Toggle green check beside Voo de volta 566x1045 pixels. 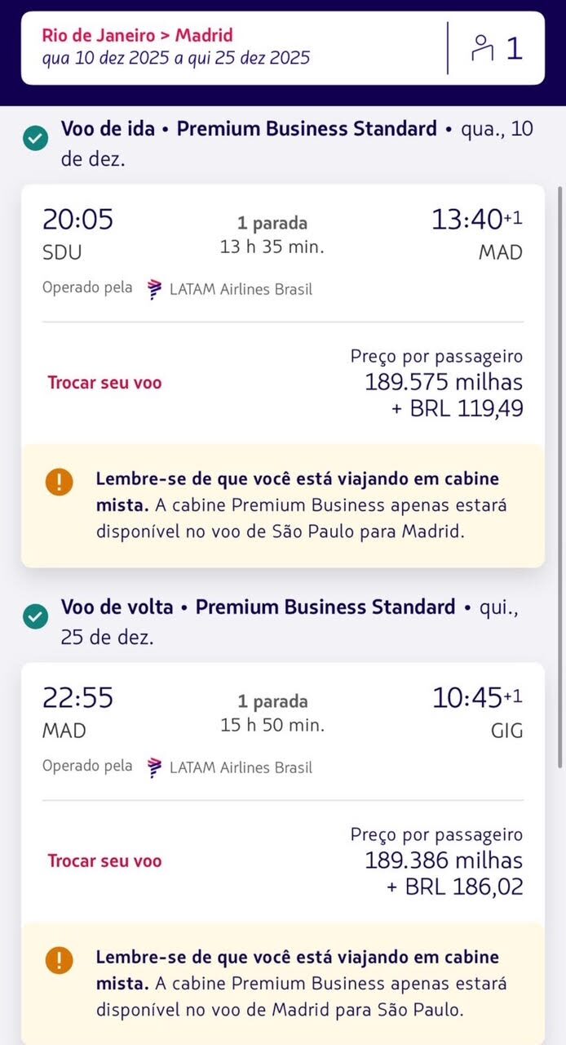point(35,617)
